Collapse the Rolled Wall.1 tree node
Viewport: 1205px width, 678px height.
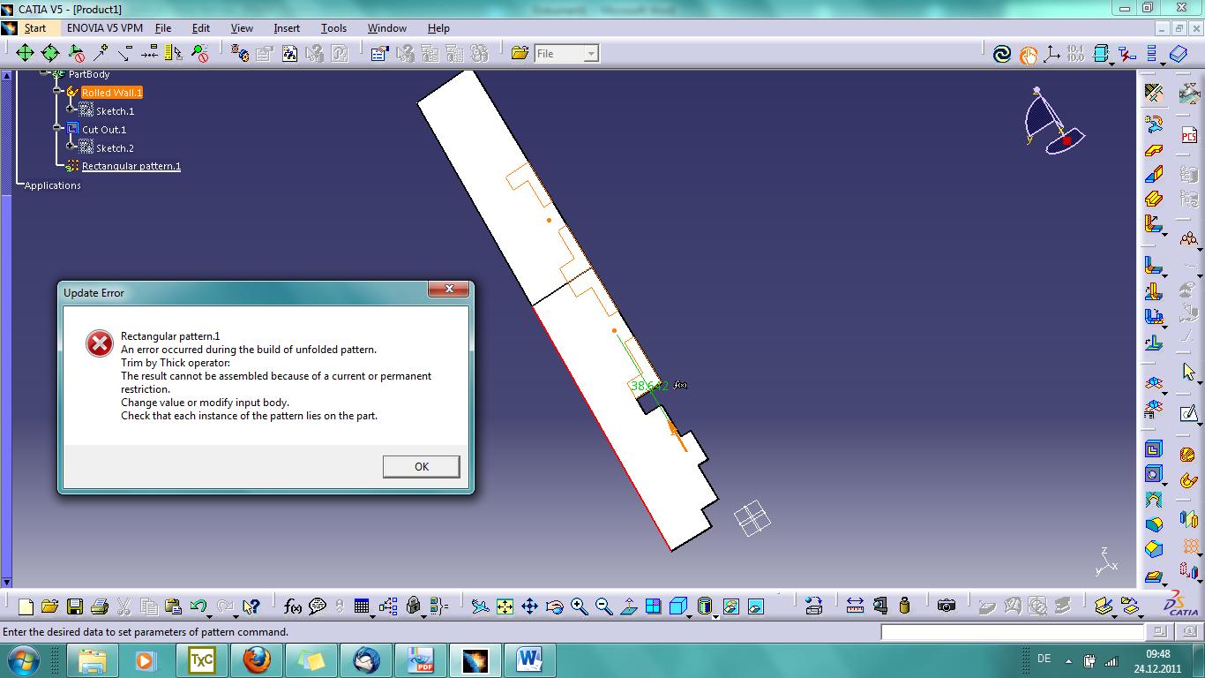pyautogui.click(x=57, y=92)
